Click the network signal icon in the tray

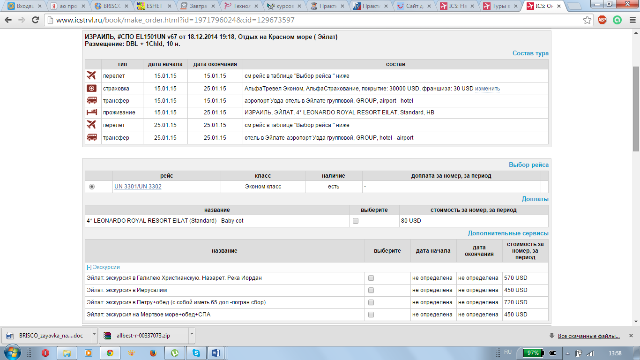pyautogui.click(x=590, y=353)
